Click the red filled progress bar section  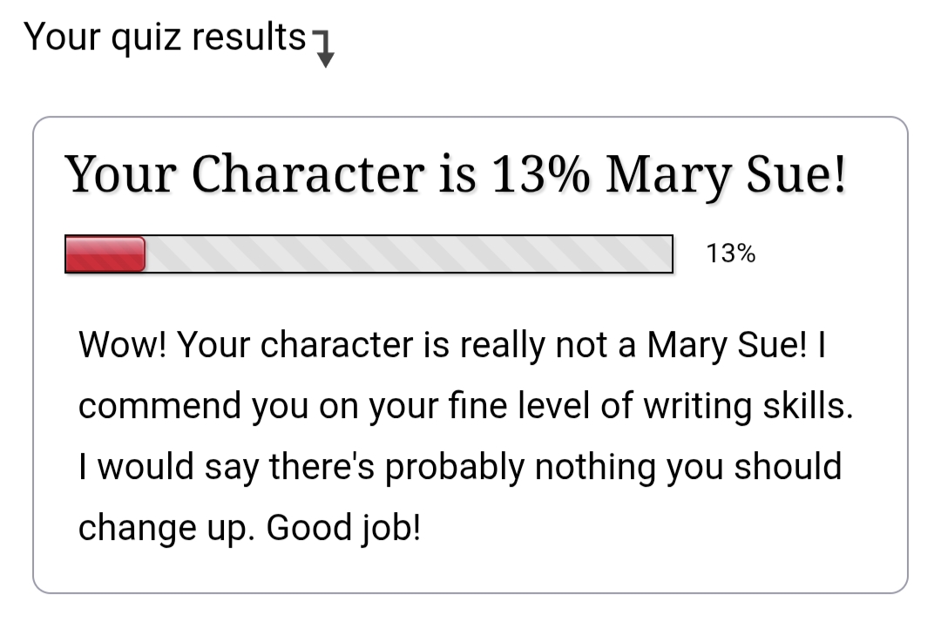(105, 253)
